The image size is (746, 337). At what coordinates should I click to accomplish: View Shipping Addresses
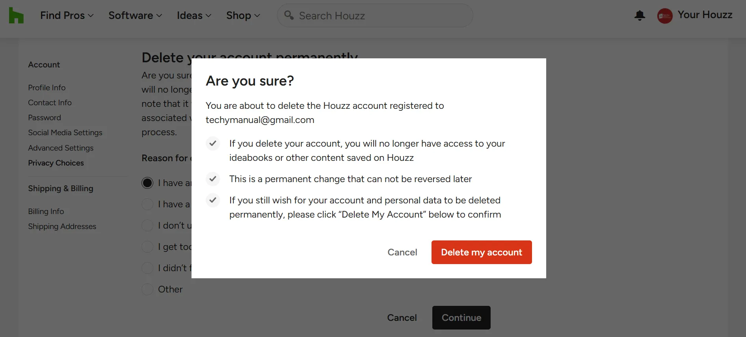point(62,226)
